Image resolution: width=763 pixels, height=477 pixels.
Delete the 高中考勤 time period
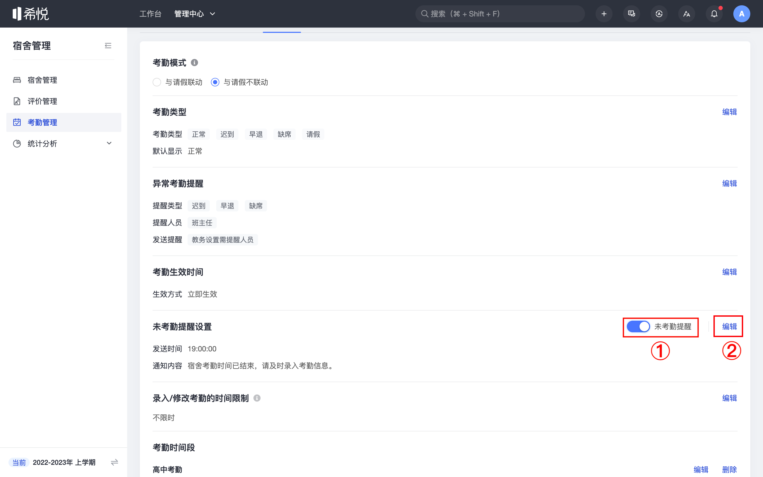pyautogui.click(x=729, y=470)
